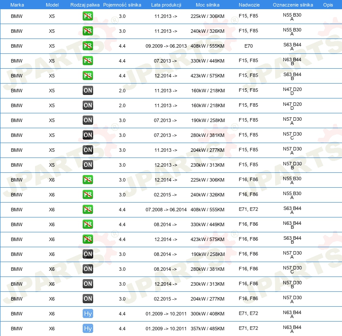This screenshot has height=336, width=342.
Task: Click the 07.2008 -> 06.2014 production years cell
Action: click(x=166, y=210)
